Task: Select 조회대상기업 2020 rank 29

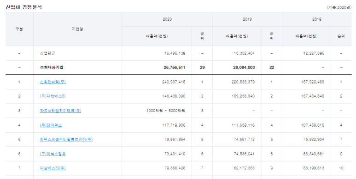Action: [202, 67]
